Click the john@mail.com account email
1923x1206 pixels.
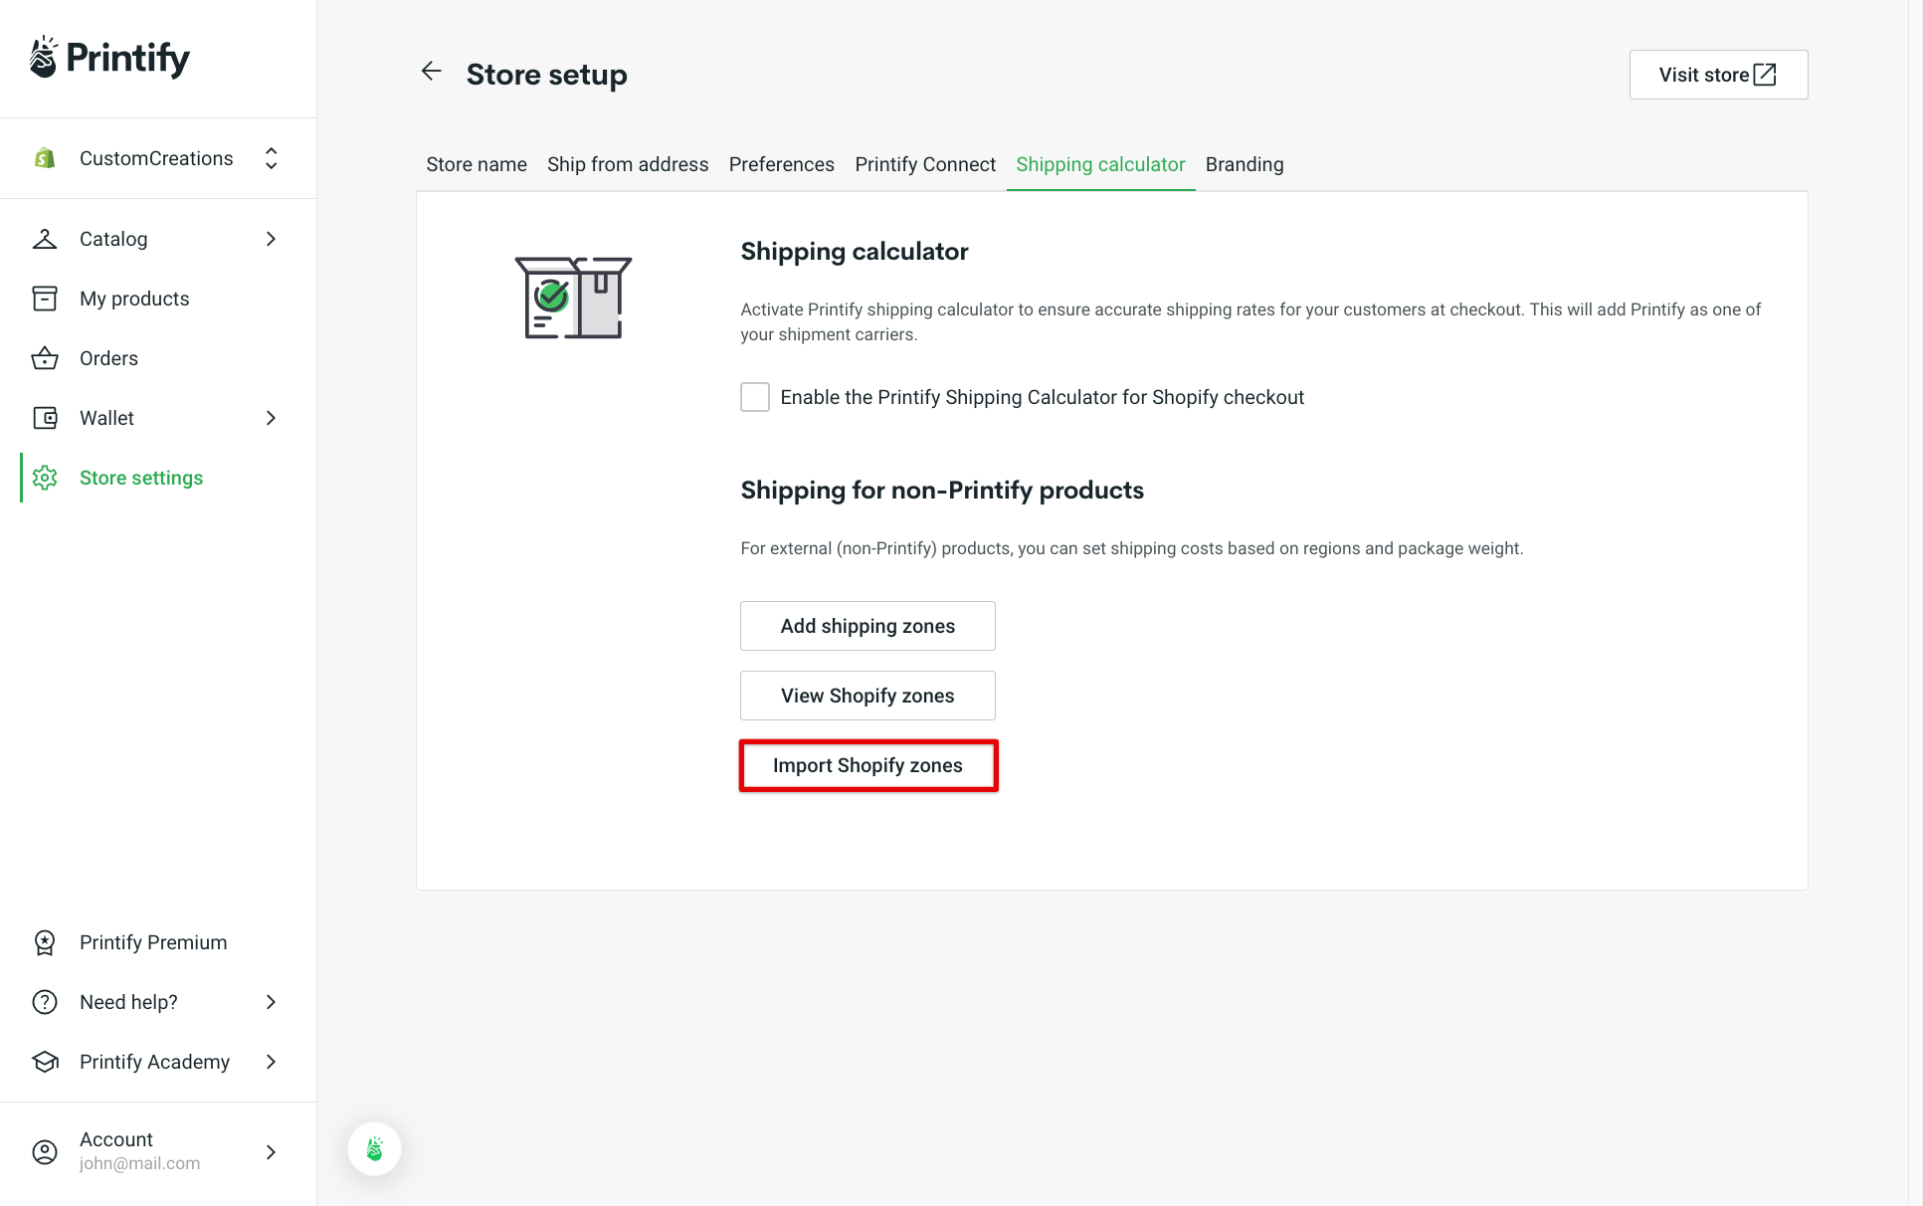click(x=139, y=1163)
